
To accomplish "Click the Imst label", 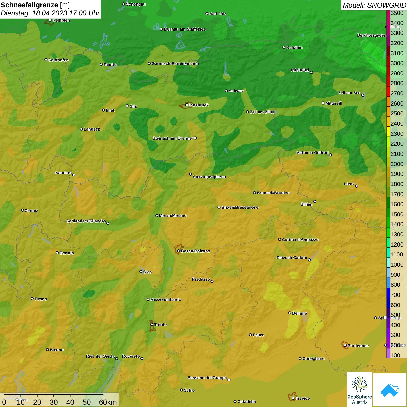I will [110, 110].
